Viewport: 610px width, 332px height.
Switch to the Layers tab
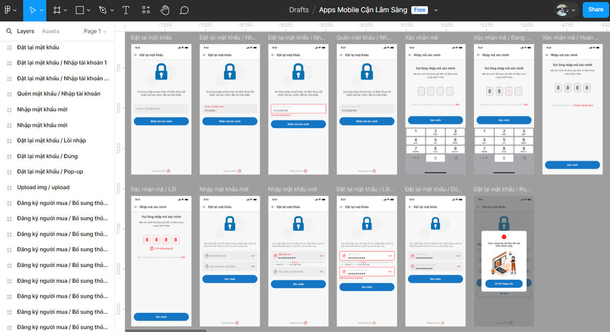(26, 32)
